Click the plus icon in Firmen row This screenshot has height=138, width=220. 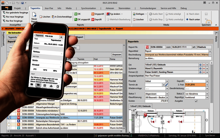[x=201, y=72]
